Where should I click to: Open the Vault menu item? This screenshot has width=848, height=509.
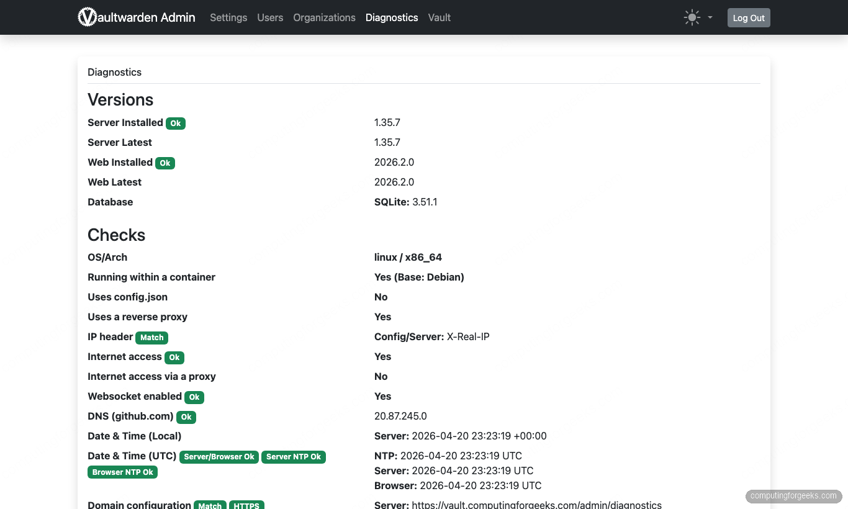click(439, 17)
